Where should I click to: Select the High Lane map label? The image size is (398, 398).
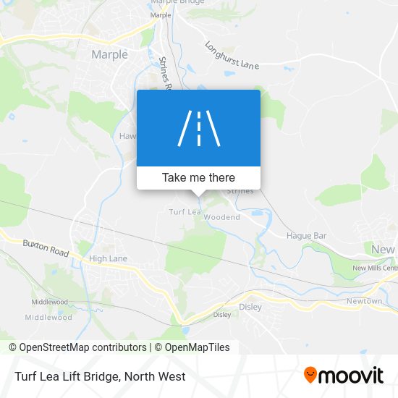108,258
